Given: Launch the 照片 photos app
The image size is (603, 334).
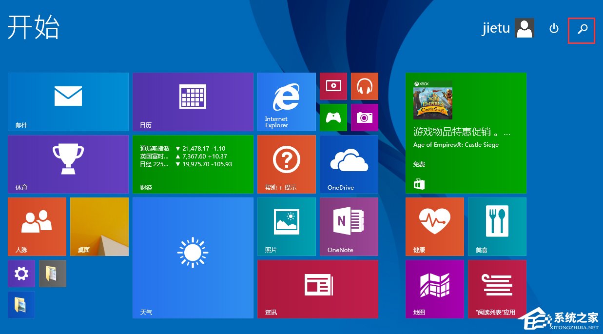Looking at the screenshot, I should (286, 226).
